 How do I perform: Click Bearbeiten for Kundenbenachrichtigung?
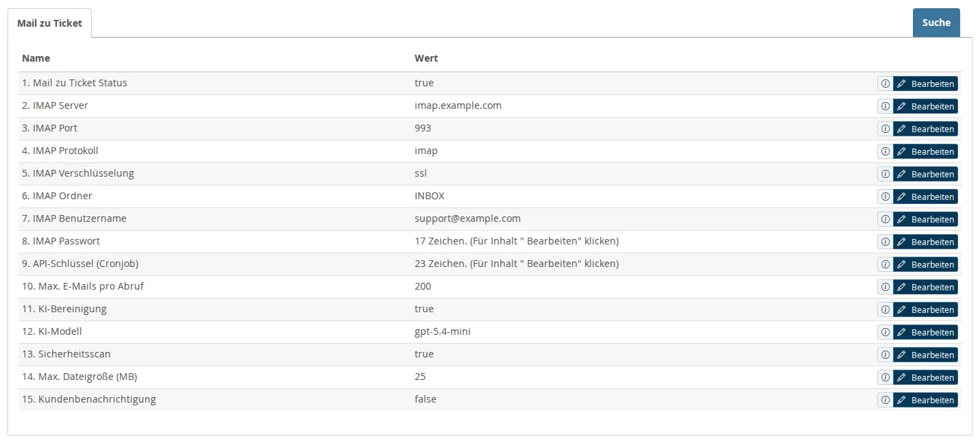[925, 400]
